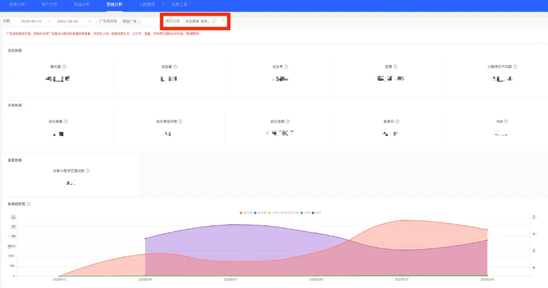
Task: Toggle the 点击量 series in chart legend
Action: 261,213
